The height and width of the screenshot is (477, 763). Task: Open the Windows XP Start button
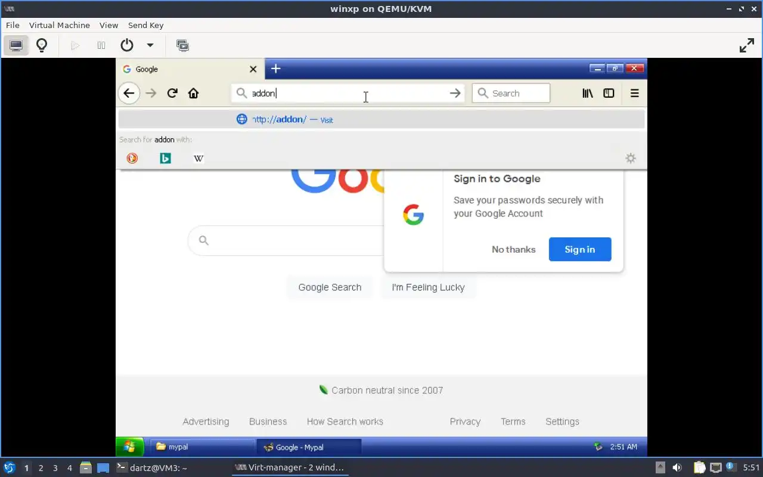(x=129, y=447)
